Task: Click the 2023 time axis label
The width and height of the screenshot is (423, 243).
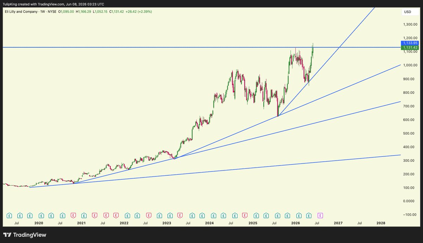Action: (x=167, y=223)
